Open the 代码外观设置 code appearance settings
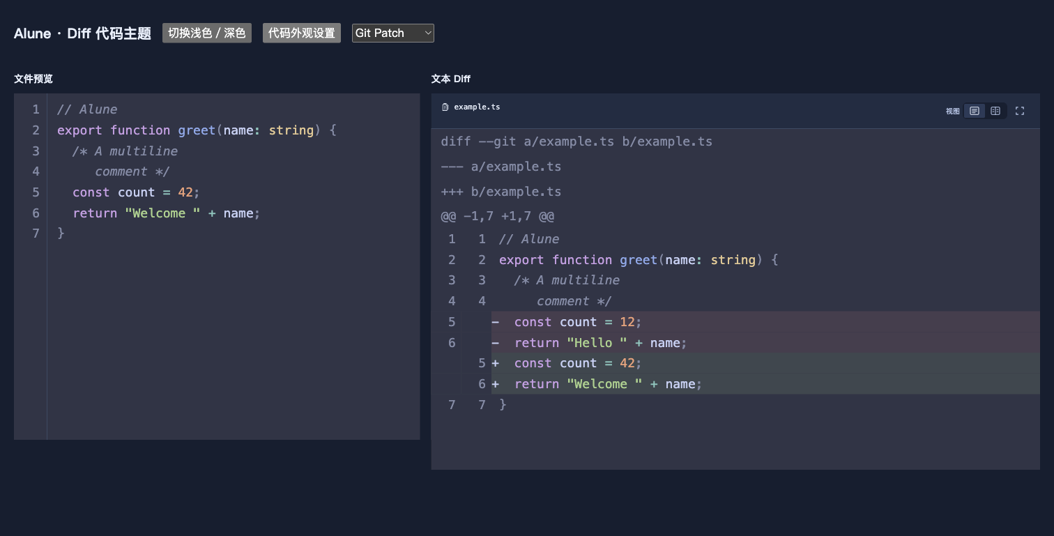Image resolution: width=1054 pixels, height=536 pixels. tap(302, 33)
